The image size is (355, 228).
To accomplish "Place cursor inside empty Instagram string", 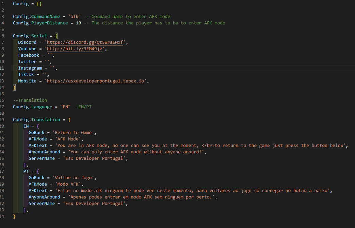I will click(x=52, y=68).
